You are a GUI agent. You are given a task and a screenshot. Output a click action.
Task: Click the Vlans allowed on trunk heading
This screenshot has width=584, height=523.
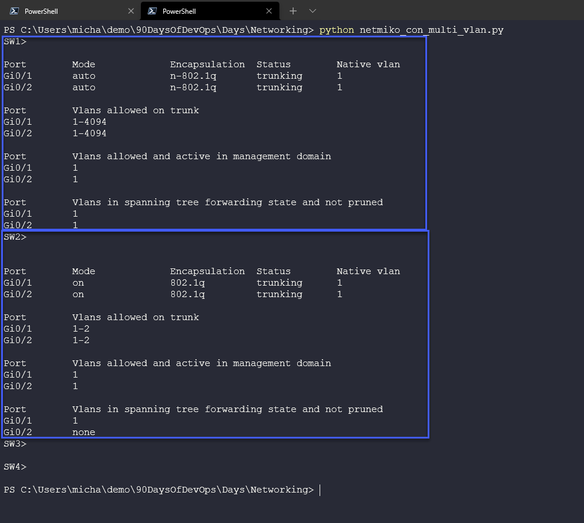[x=136, y=110]
